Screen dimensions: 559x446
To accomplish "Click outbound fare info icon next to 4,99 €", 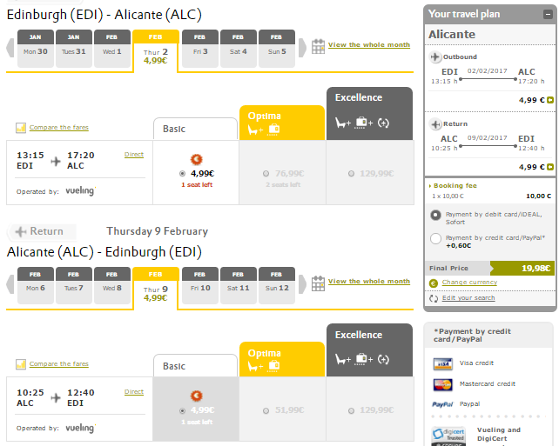I will [550, 100].
